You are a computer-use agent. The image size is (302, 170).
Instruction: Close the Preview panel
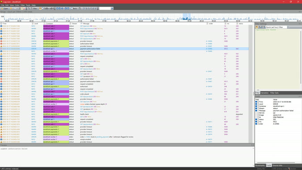tap(253, 145)
